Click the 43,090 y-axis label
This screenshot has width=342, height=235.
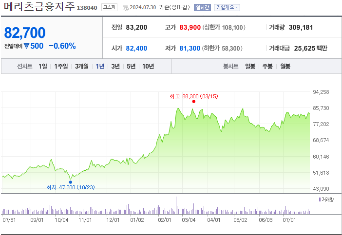(321, 189)
